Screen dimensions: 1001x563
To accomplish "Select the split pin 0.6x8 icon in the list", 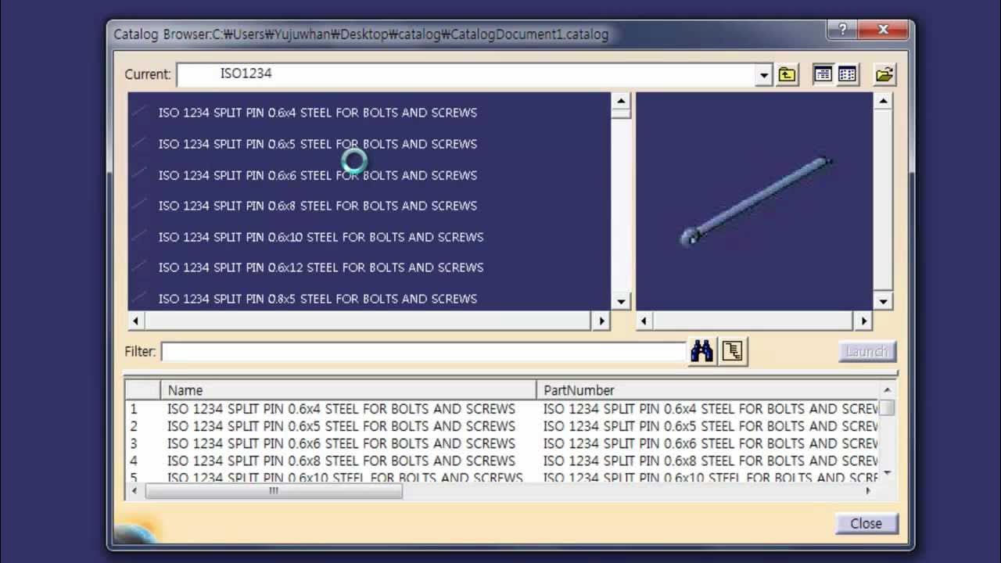I will [140, 206].
